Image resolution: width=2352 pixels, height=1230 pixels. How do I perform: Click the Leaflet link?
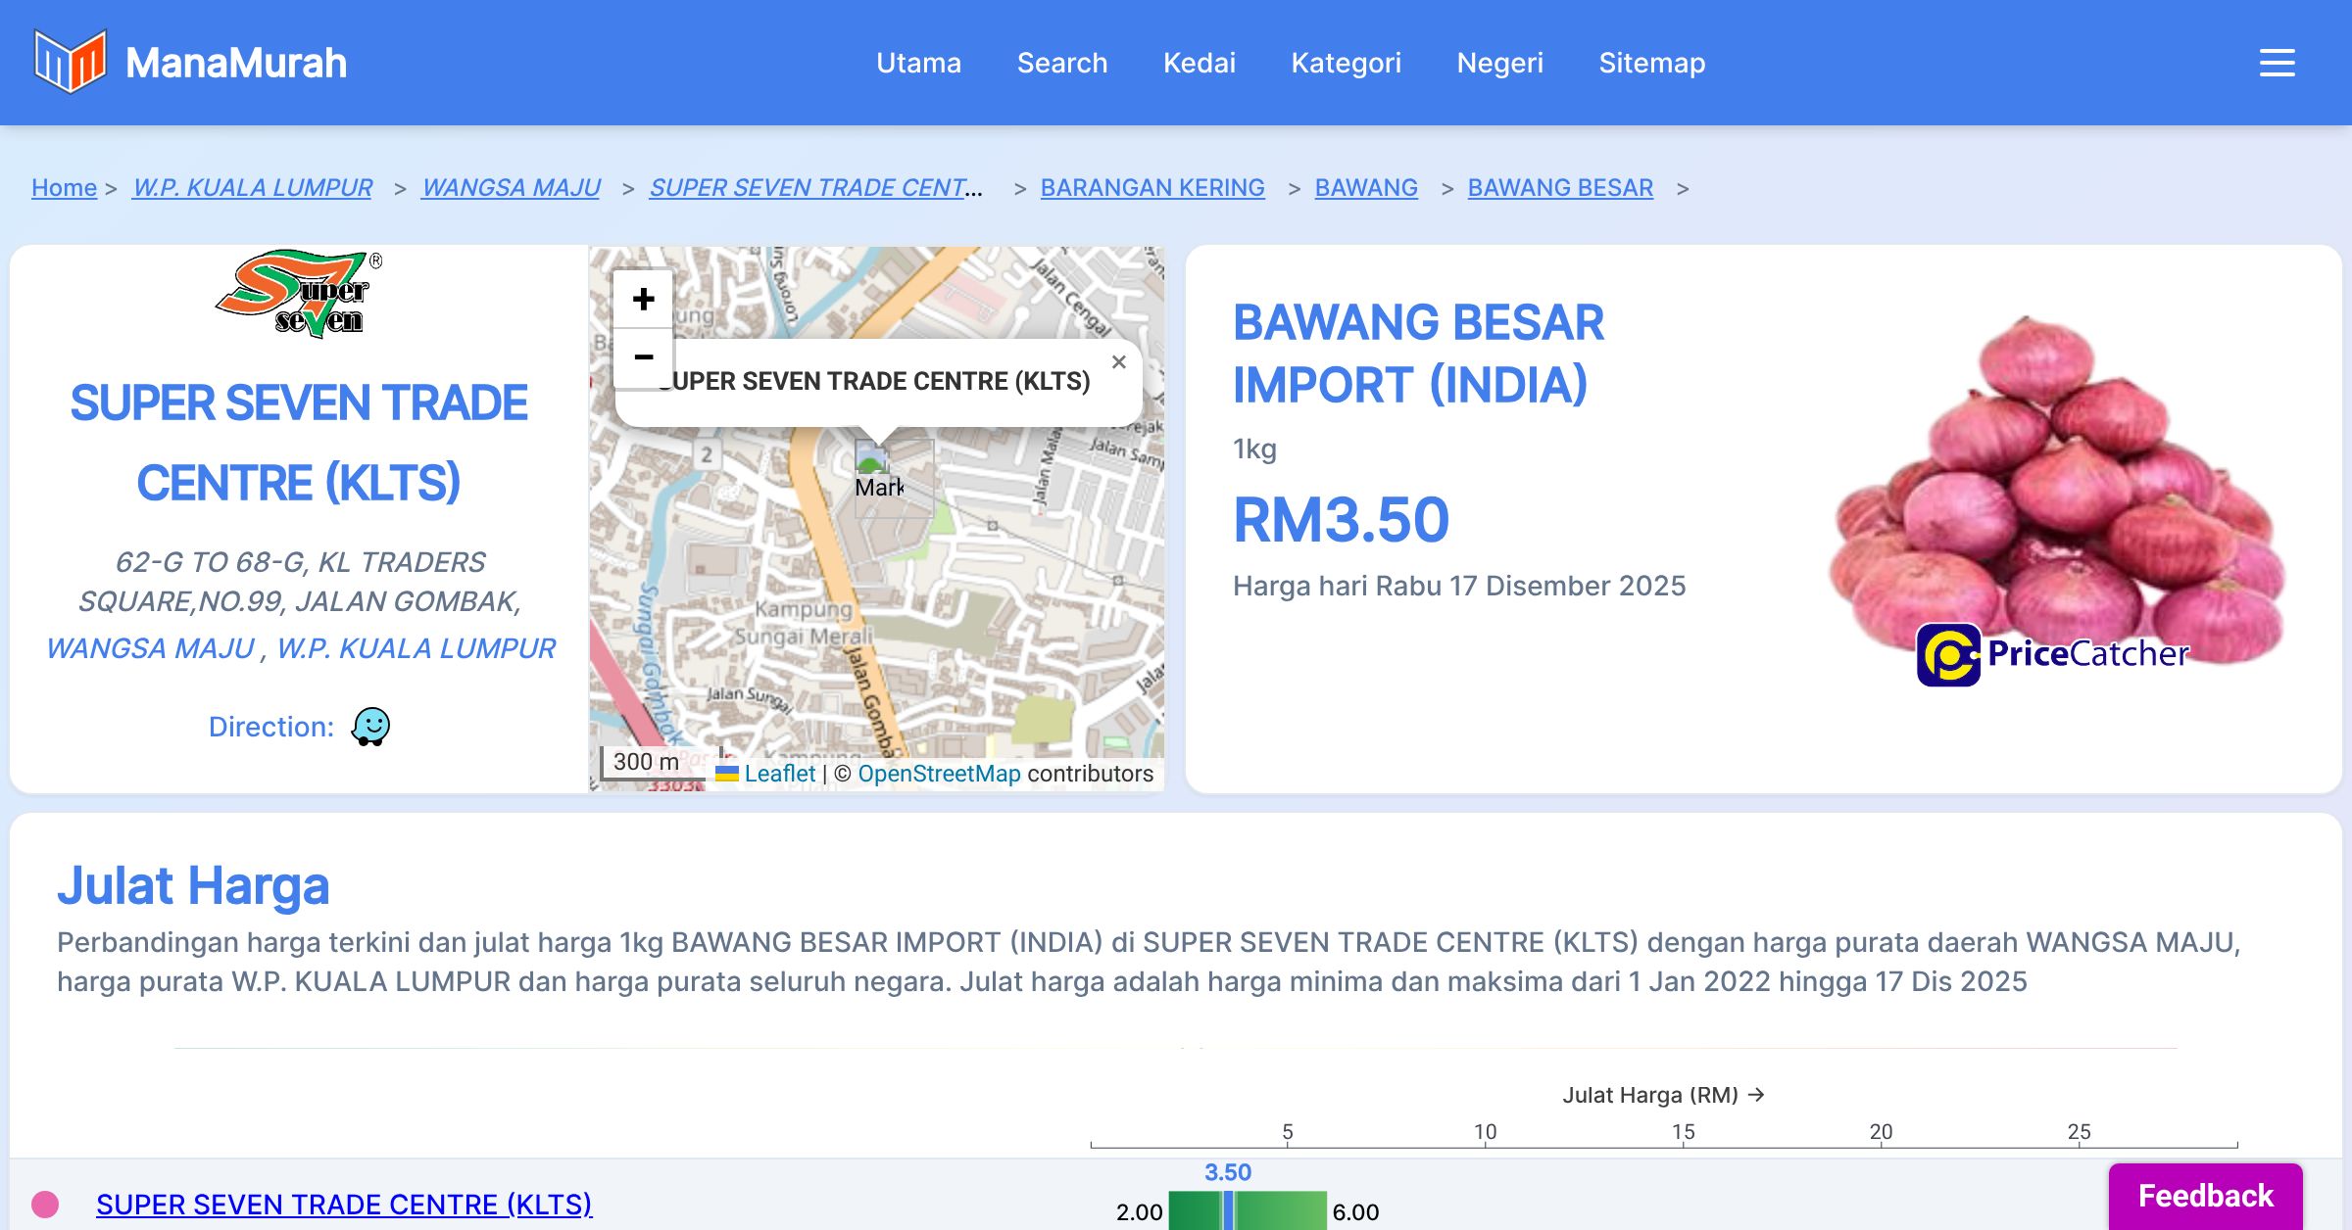coord(779,774)
